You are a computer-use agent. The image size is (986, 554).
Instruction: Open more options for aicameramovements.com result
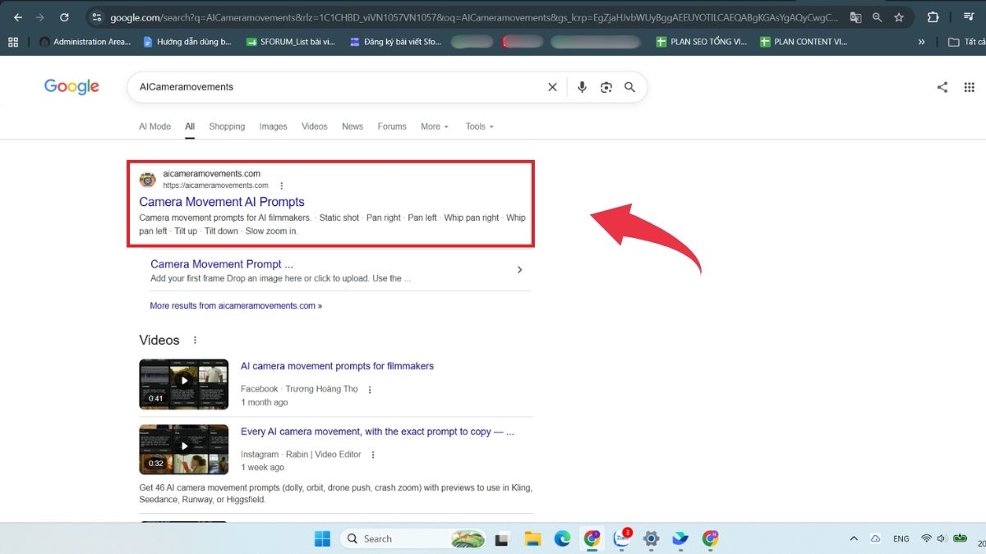coord(282,185)
